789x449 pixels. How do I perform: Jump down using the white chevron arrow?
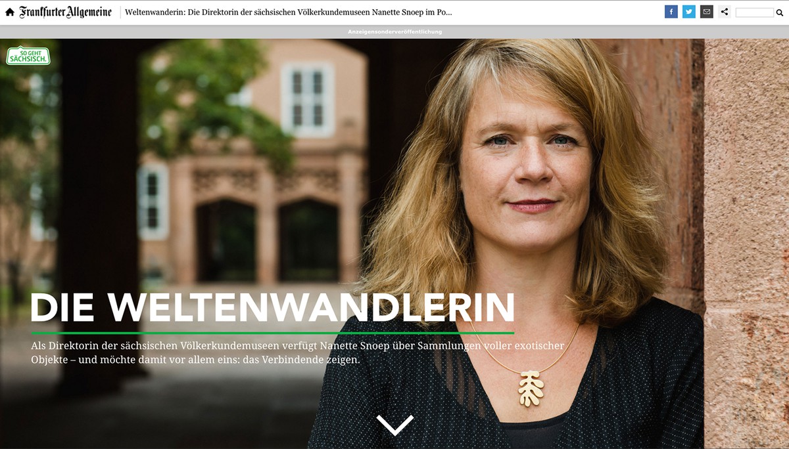[x=395, y=425]
